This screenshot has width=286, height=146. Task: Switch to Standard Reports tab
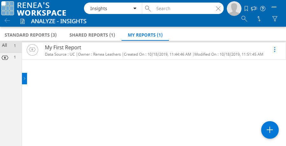point(31,35)
